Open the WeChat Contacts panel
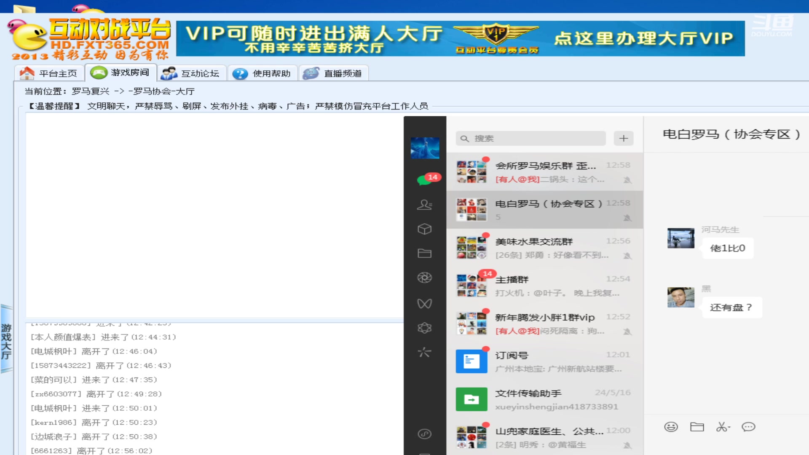The height and width of the screenshot is (455, 809). (425, 205)
